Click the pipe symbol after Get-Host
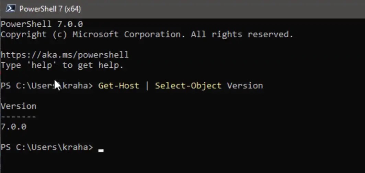The width and height of the screenshot is (365, 173). (x=147, y=86)
